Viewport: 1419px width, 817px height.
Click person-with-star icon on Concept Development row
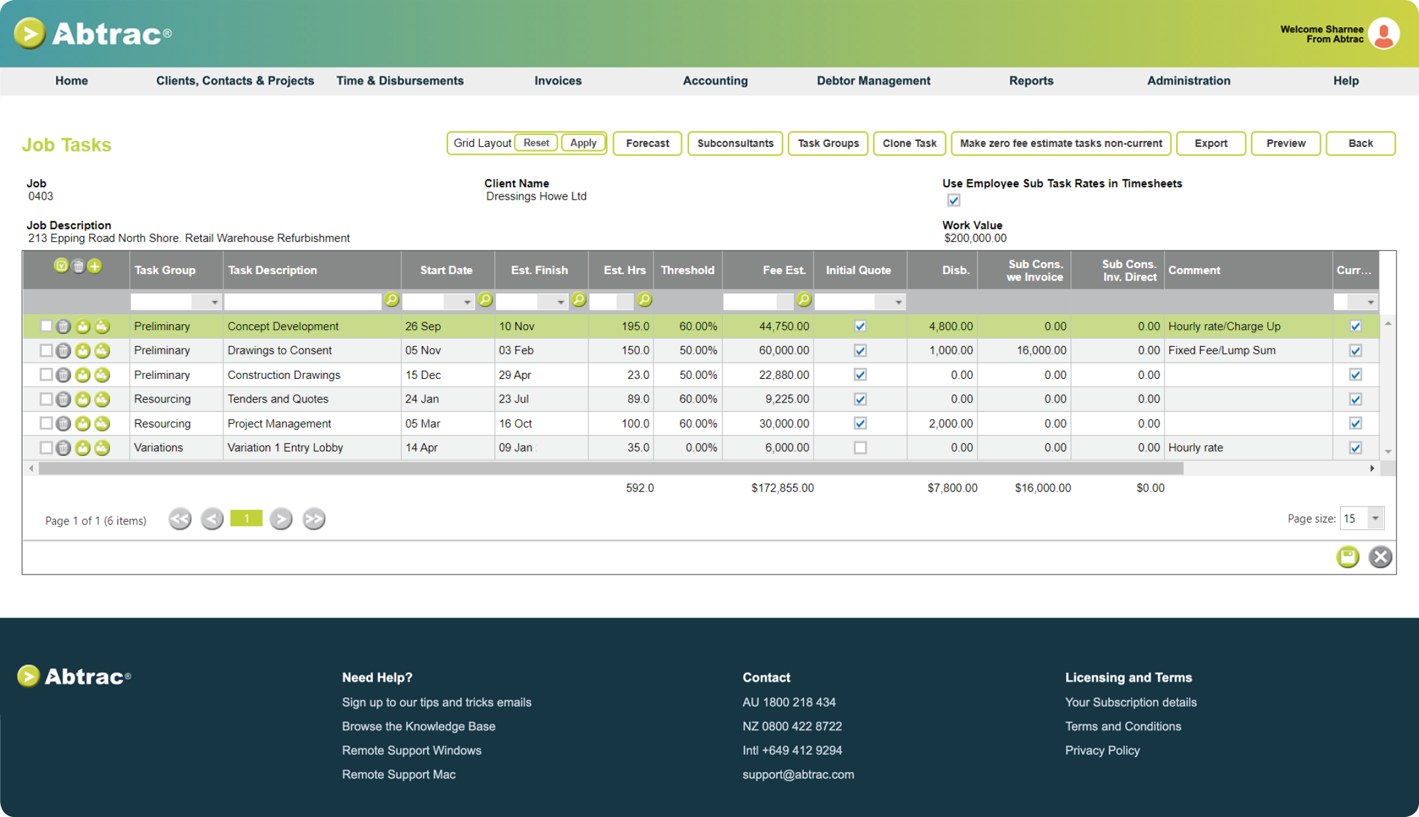[102, 326]
